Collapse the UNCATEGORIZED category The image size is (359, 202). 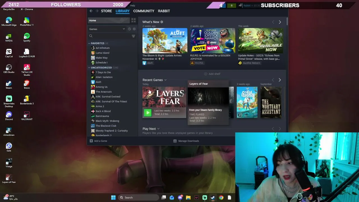click(89, 68)
